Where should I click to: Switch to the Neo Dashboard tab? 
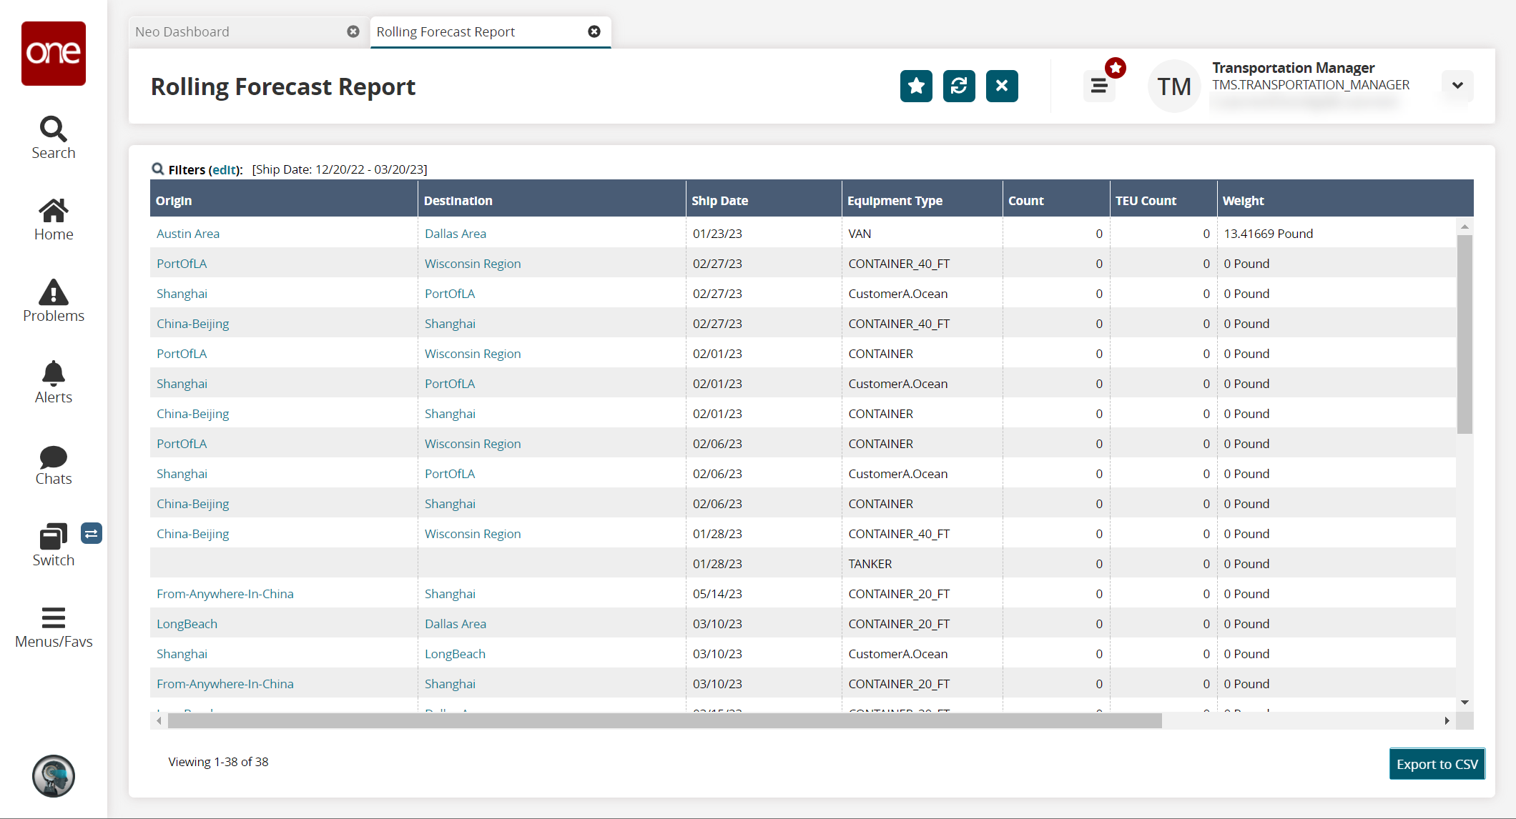point(182,31)
